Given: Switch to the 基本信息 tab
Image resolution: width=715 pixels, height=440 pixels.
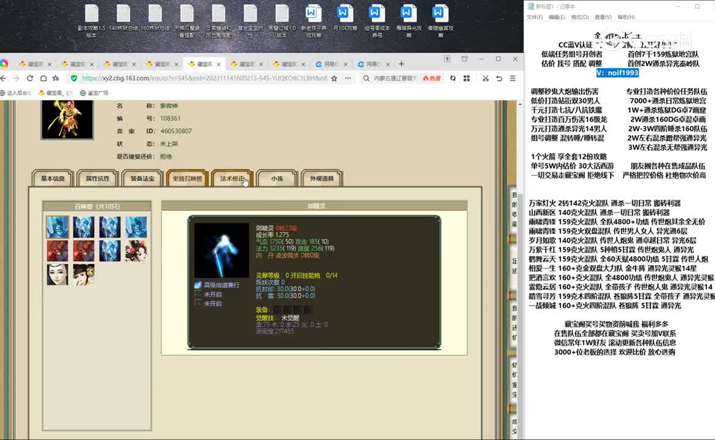Looking at the screenshot, I should coord(53,178).
